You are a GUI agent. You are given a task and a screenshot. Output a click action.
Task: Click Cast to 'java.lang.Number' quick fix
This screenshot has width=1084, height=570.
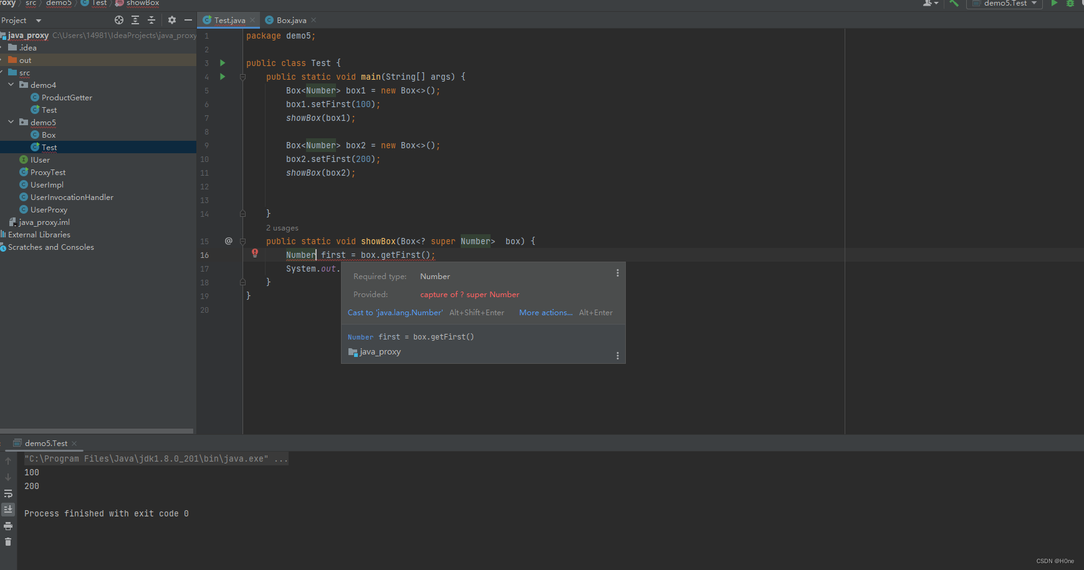pos(395,313)
